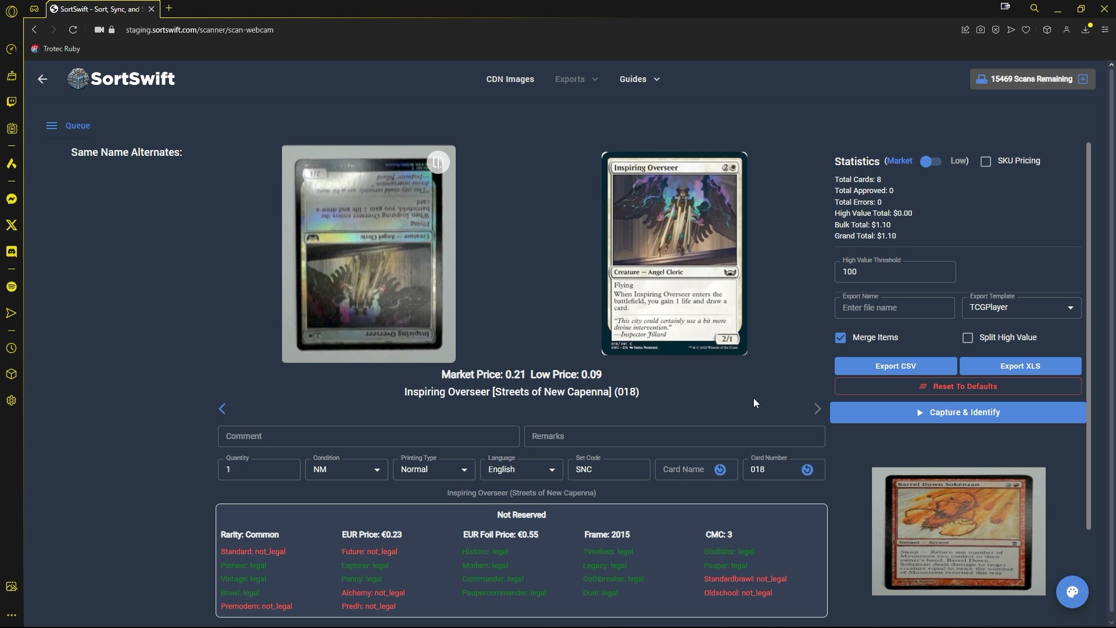The height and width of the screenshot is (628, 1116).
Task: Open GX Control chip icon in sidebar
Action: (x=11, y=129)
